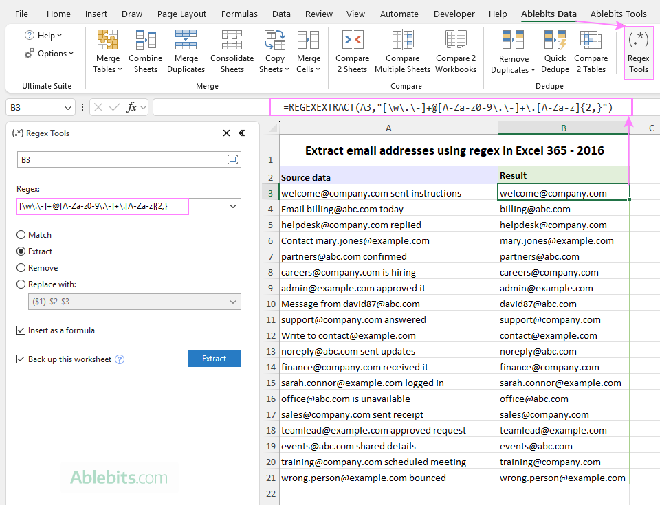Click the Options gear icon
Viewport: 660px width, 505px height.
30,54
